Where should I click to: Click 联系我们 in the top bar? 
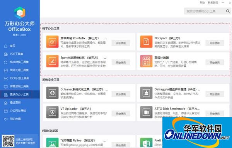(x=213, y=3)
